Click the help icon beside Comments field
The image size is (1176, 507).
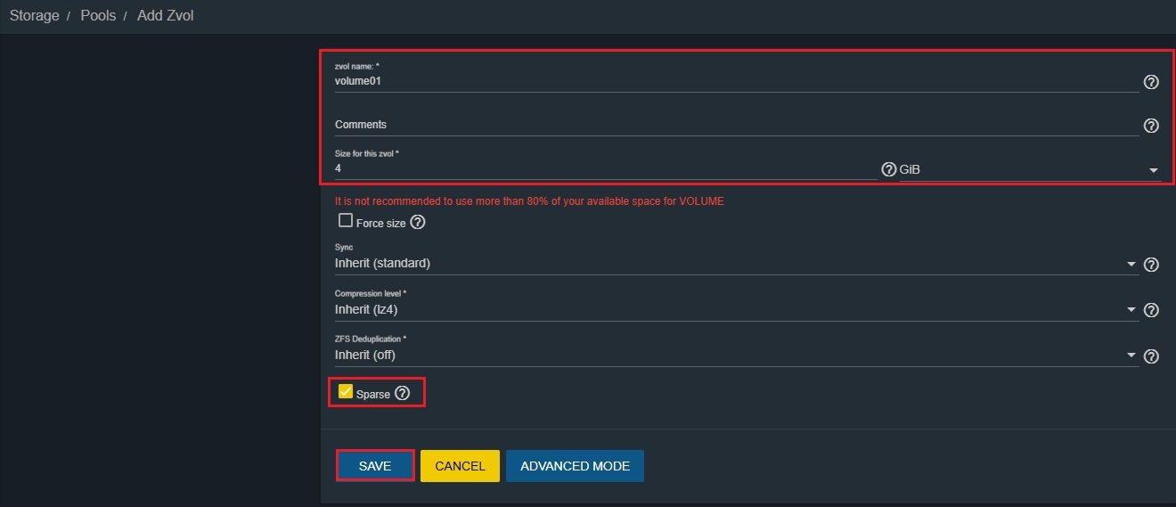pos(1151,126)
